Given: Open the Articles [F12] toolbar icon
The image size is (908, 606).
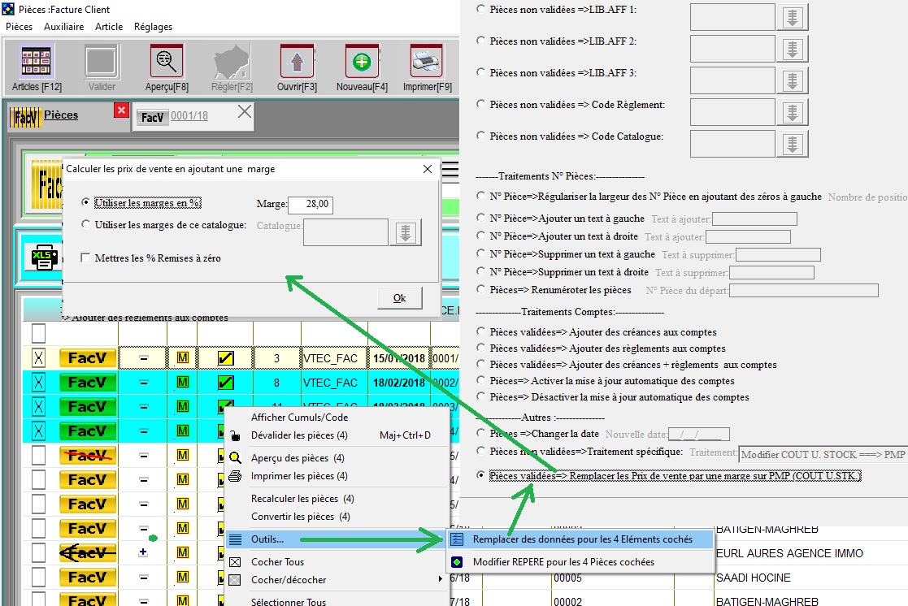Looking at the screenshot, I should coord(37,62).
